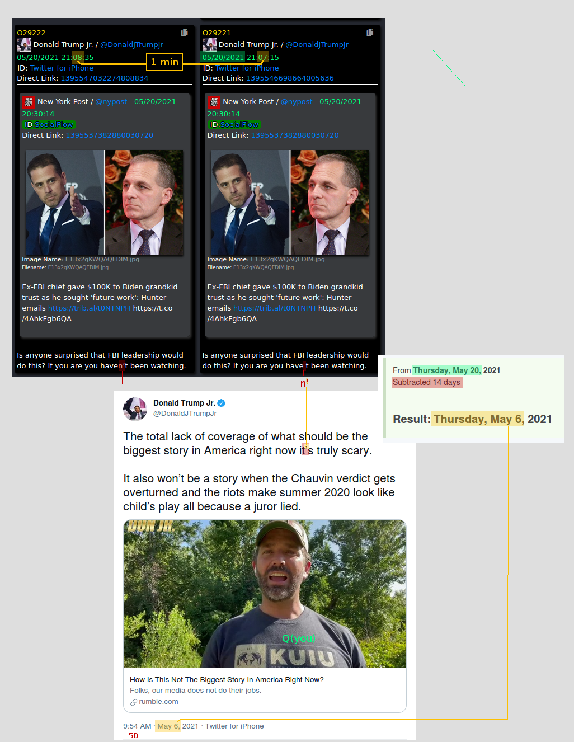Viewport: 574px width, 742px height.
Task: Click New York Post logo in left card
Action: (x=29, y=102)
